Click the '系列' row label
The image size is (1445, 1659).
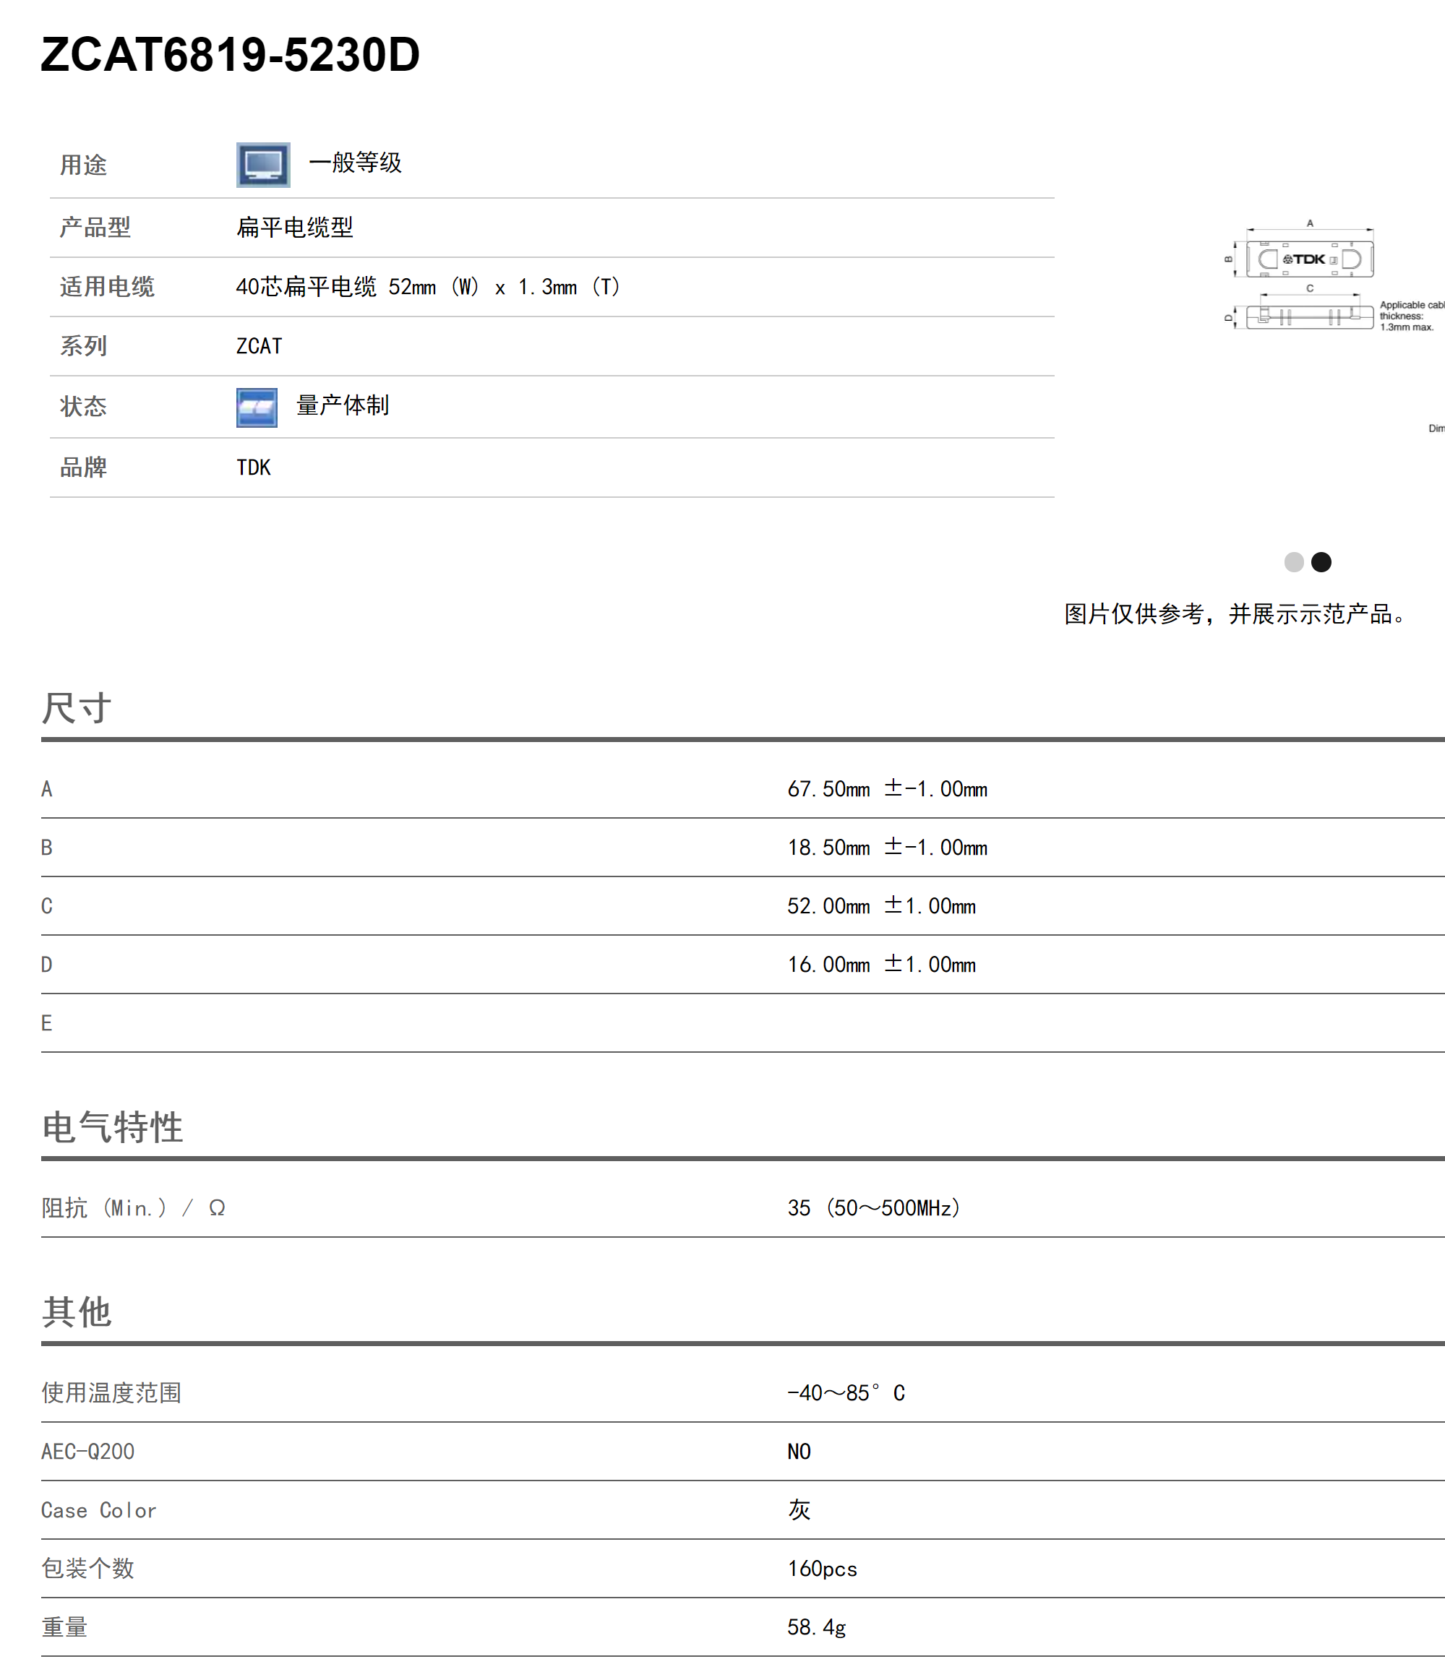83,346
